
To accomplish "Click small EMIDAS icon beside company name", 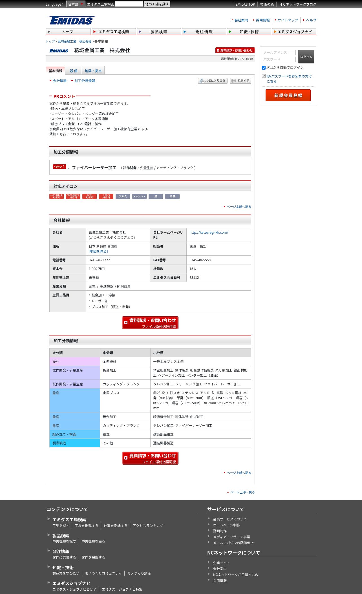I will 59,51.
